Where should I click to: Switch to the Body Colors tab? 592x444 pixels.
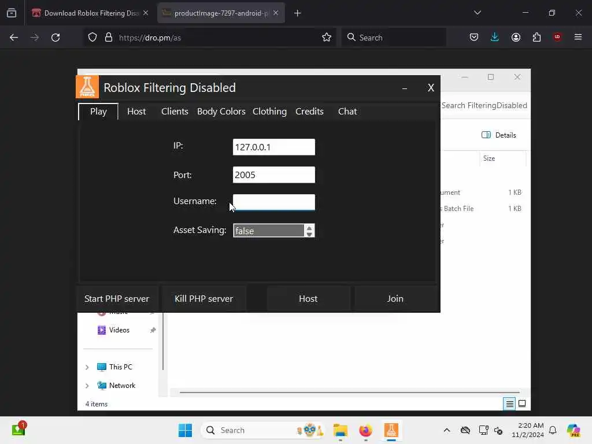point(221,112)
